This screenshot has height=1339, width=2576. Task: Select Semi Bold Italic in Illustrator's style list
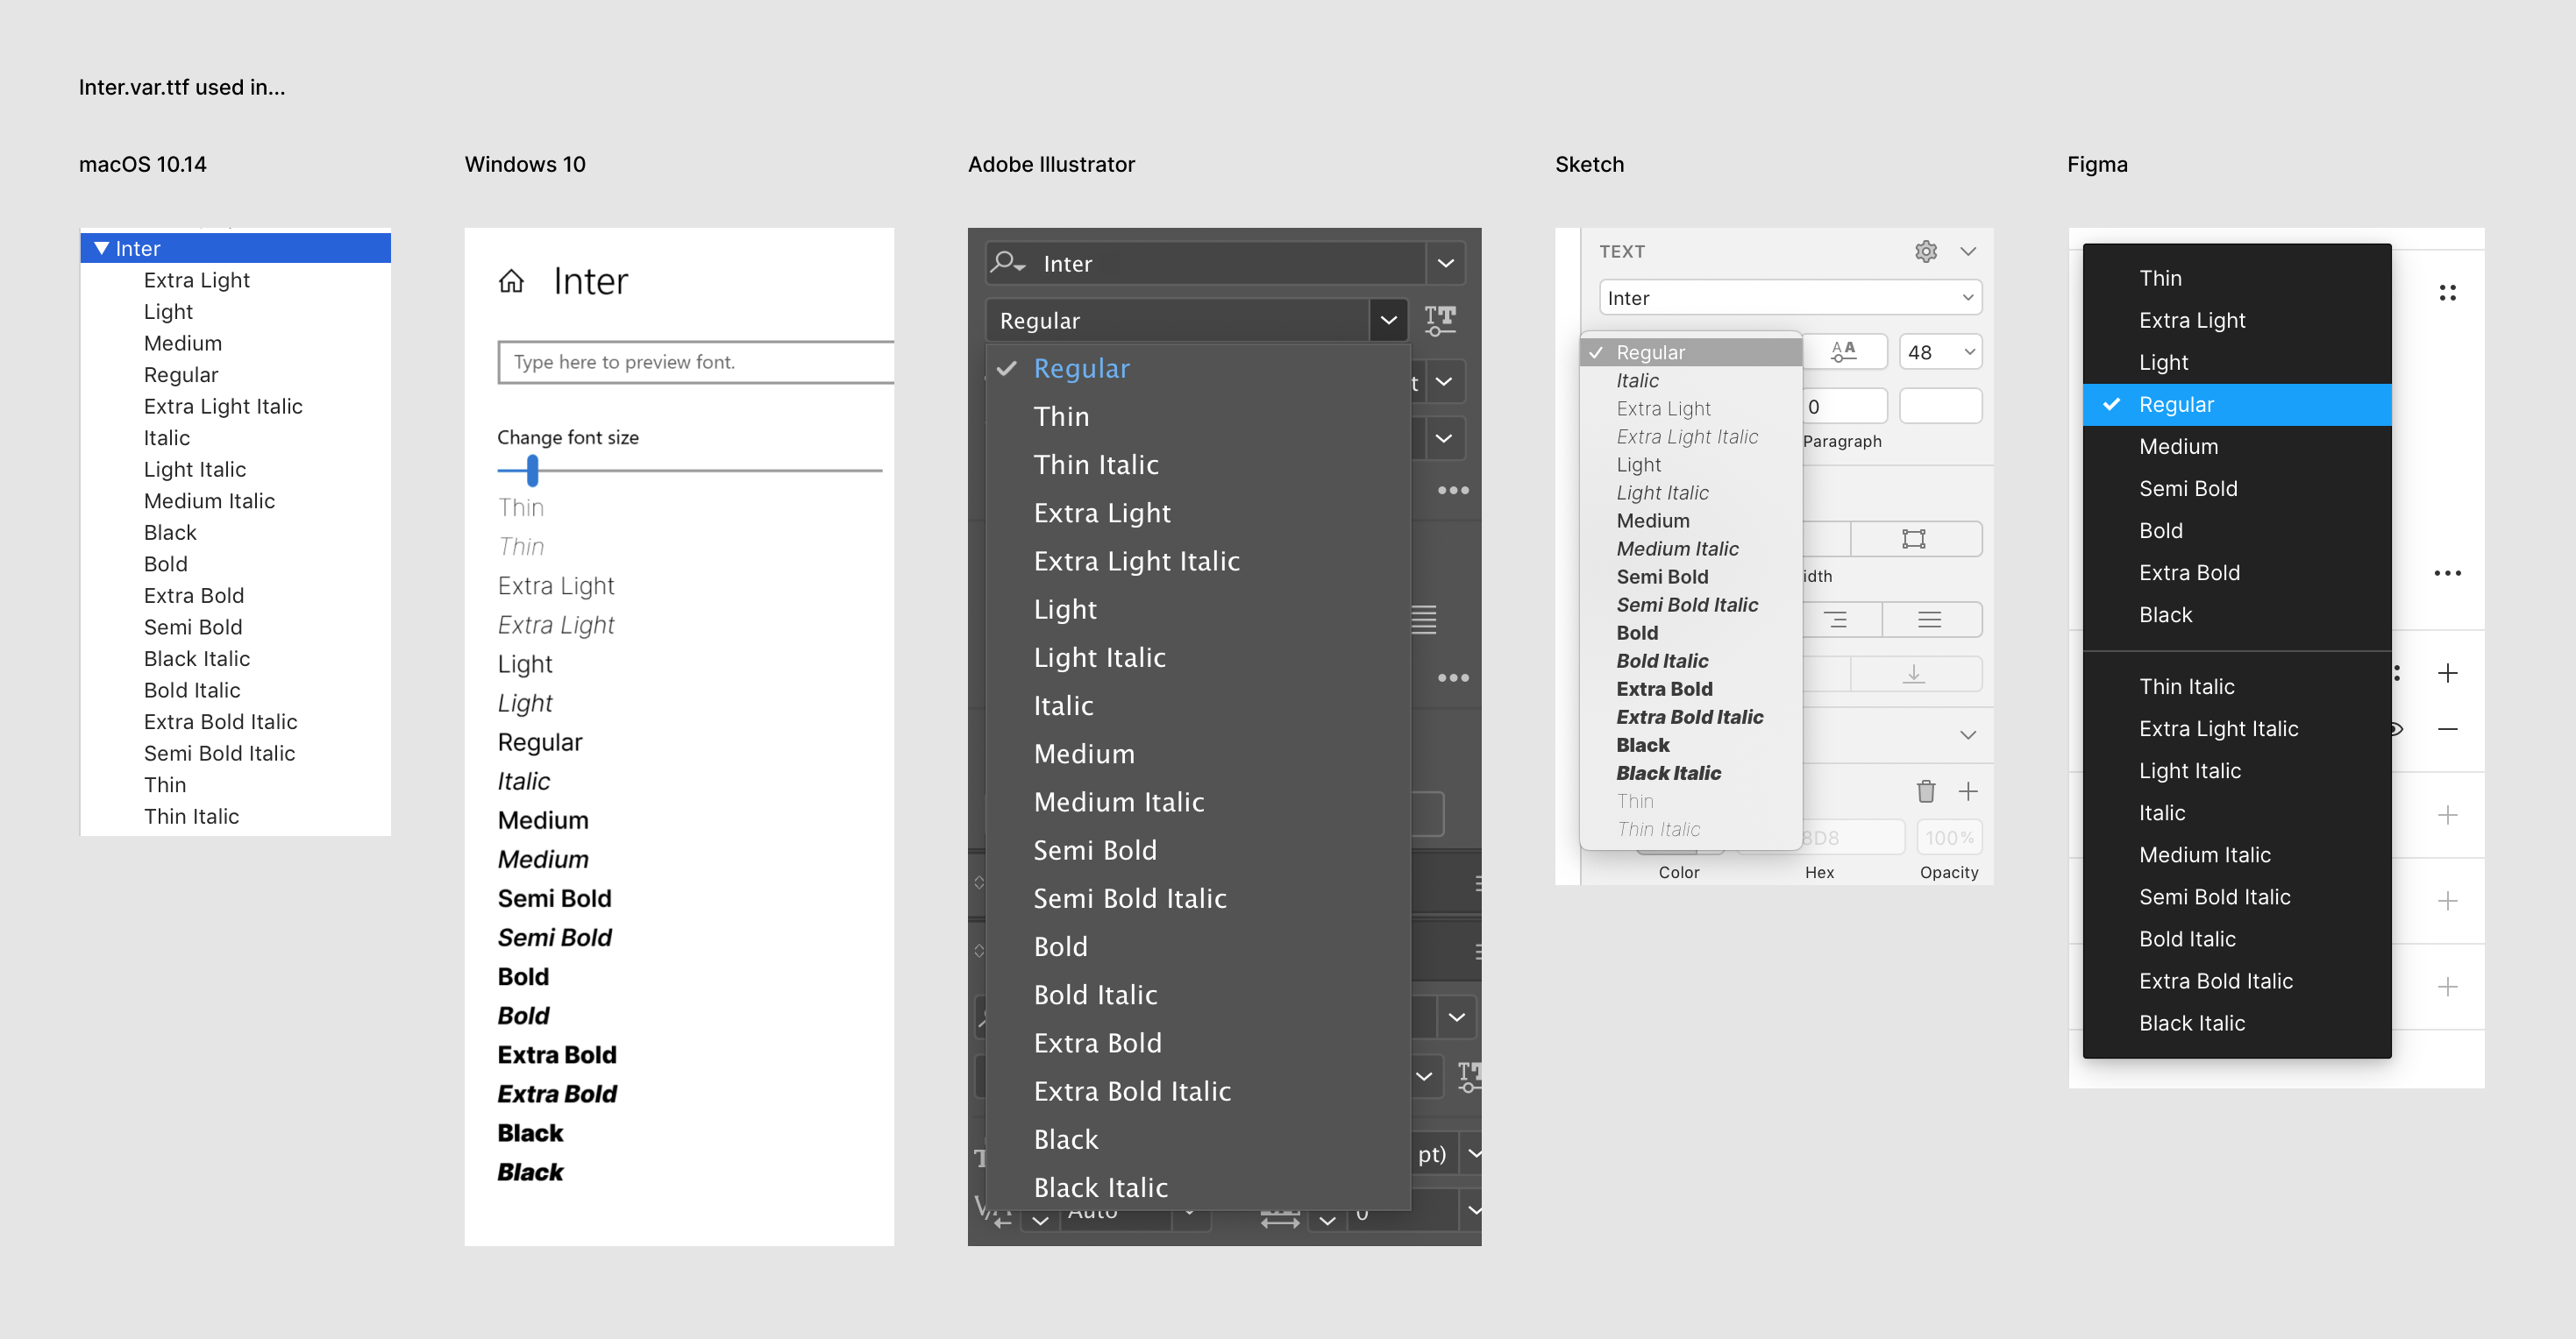(1129, 898)
